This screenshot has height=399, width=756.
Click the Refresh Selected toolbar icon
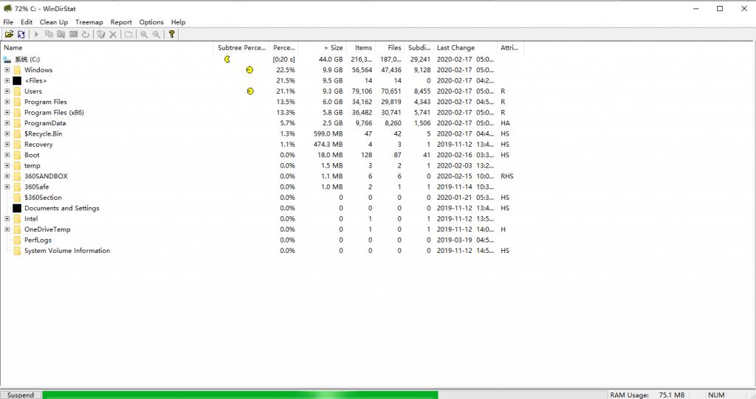point(86,34)
